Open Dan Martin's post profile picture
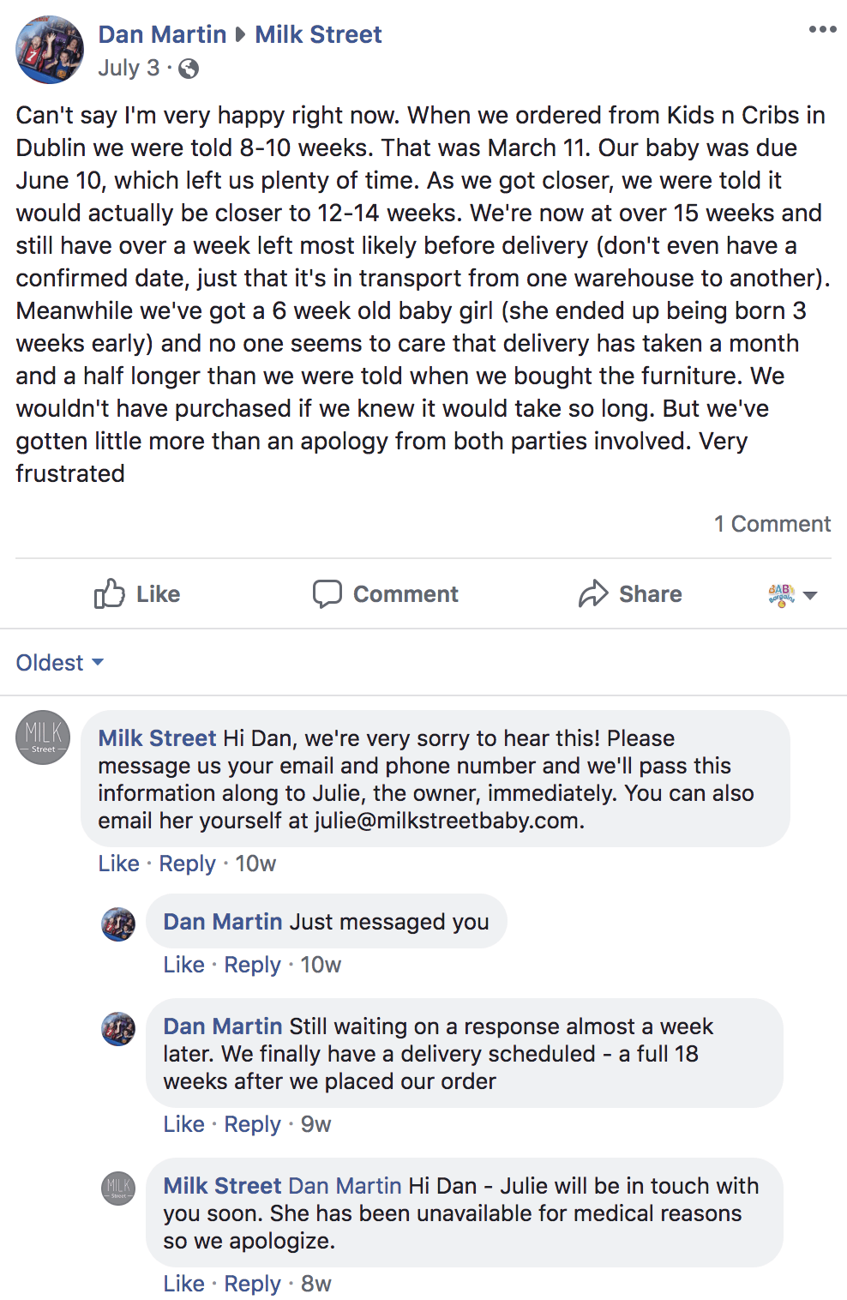This screenshot has width=847, height=1300. (50, 50)
